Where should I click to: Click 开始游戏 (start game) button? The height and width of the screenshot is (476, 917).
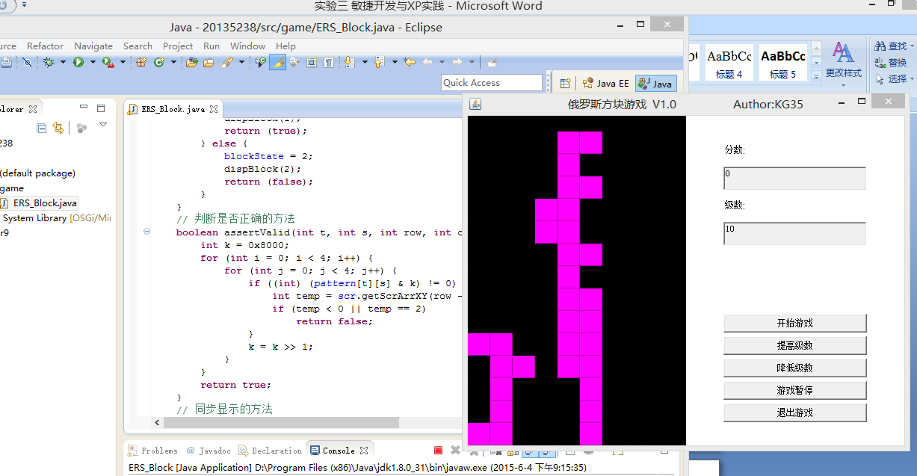[x=794, y=323]
